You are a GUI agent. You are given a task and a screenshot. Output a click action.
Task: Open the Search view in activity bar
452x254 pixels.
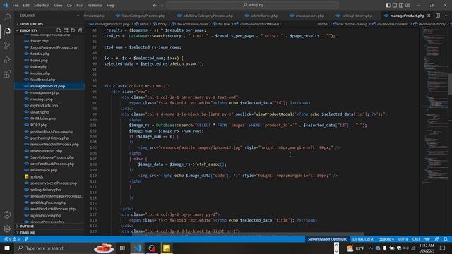point(7,17)
